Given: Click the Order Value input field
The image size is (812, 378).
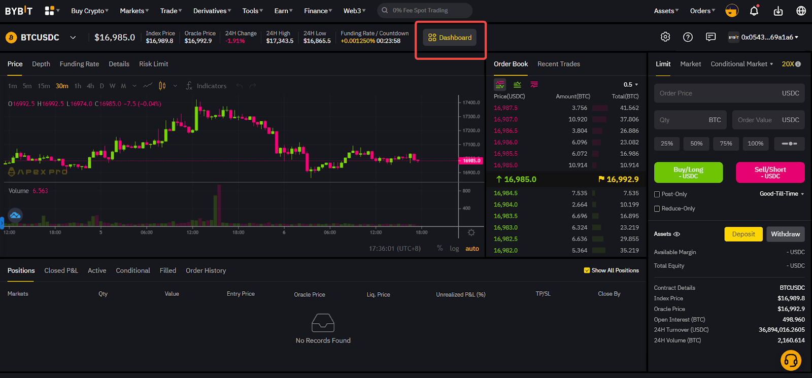Looking at the screenshot, I should tap(768, 120).
